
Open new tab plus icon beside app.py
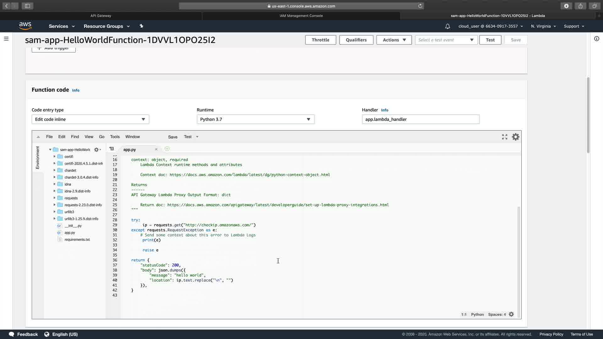167,149
